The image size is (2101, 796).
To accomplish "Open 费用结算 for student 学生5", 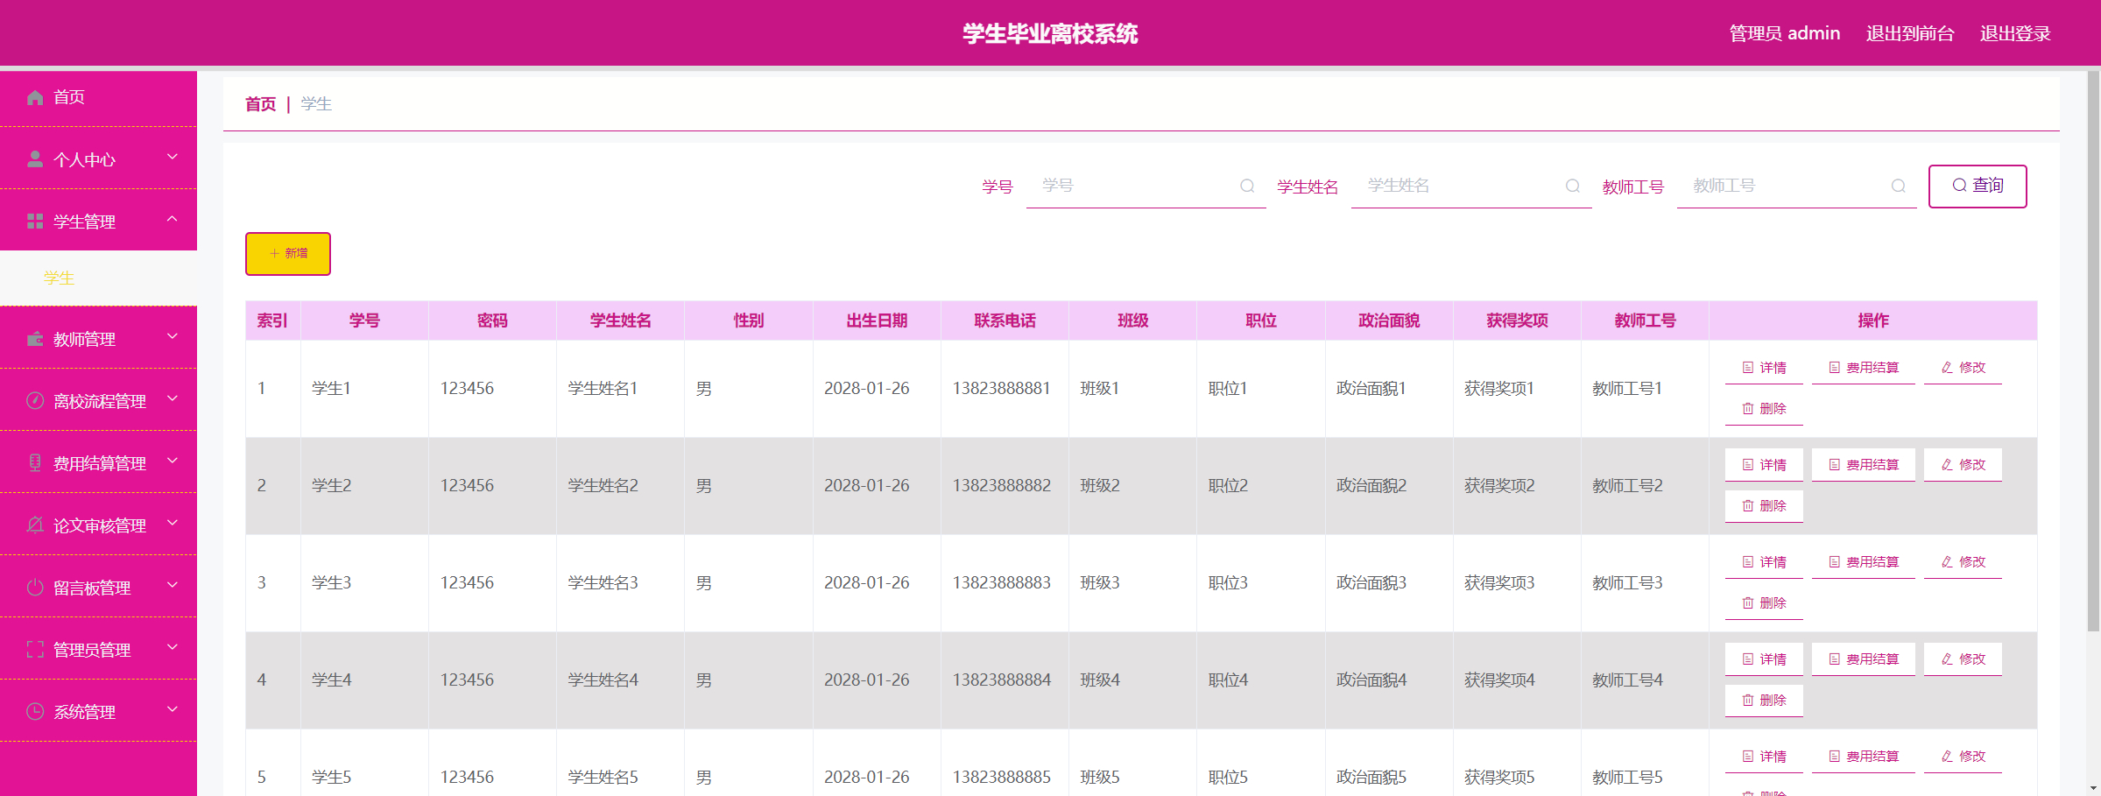I will tap(1864, 757).
